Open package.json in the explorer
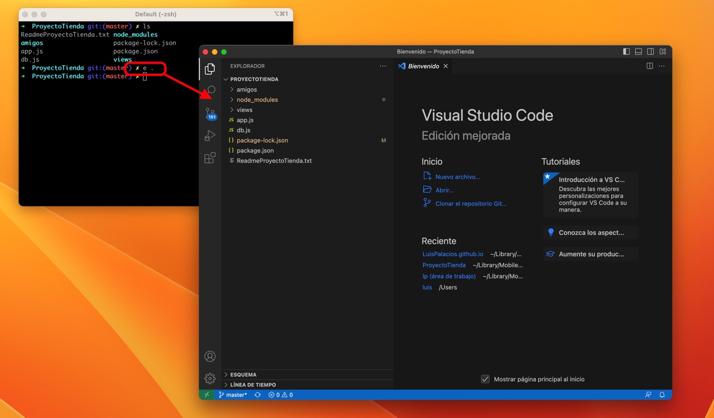The image size is (714, 418). coord(307,150)
